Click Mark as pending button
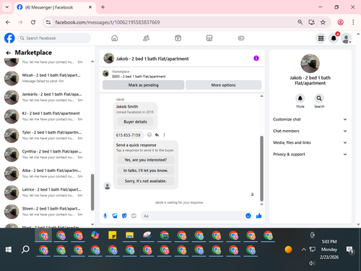 pos(144,85)
